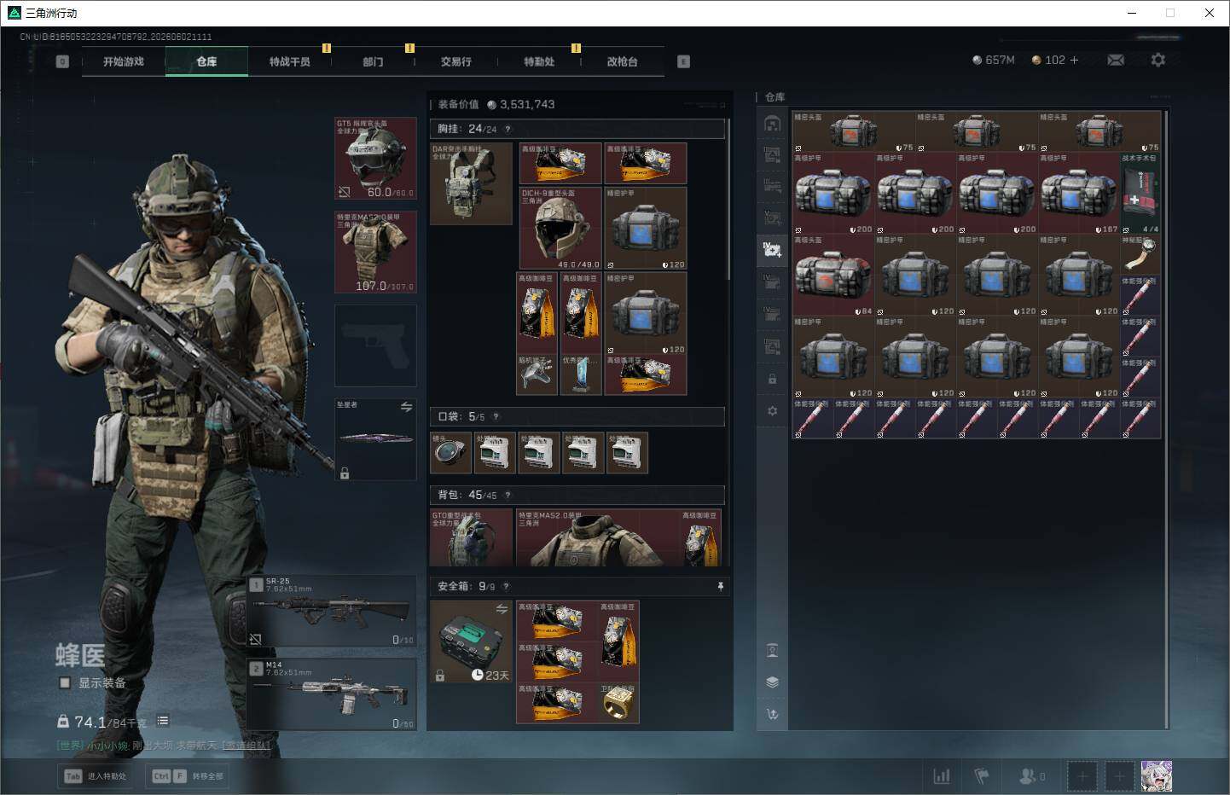Select the safe box with 23天 timer
This screenshot has width=1230, height=795.
click(471, 641)
